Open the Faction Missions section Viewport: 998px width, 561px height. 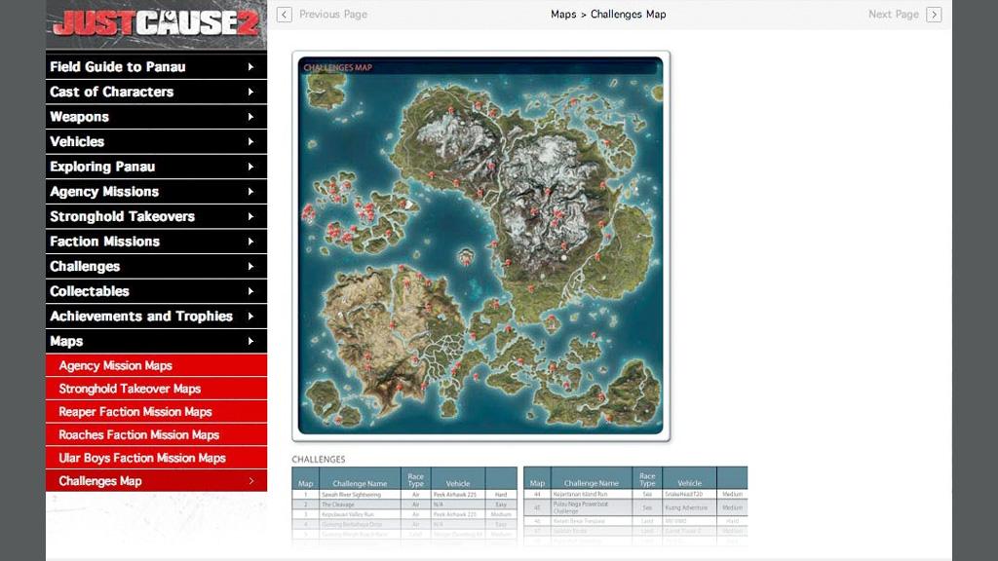[x=156, y=242]
